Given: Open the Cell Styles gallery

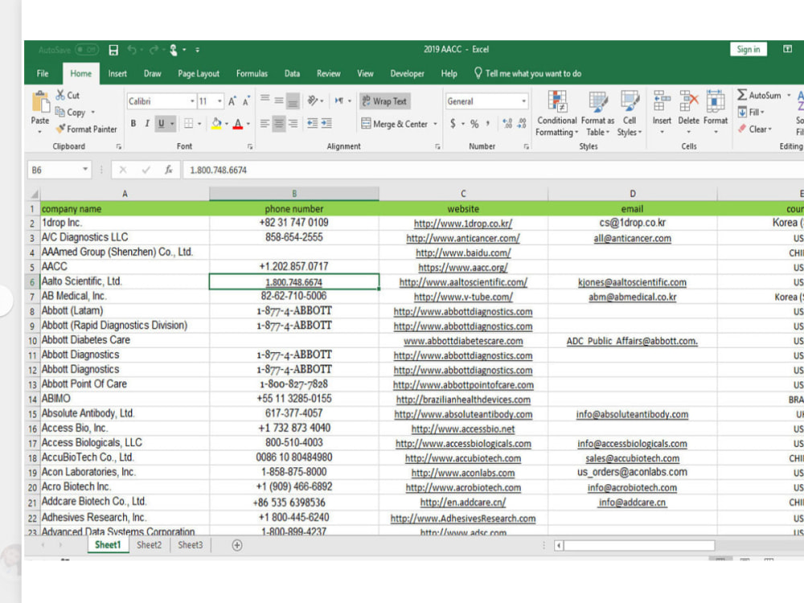Looking at the screenshot, I should coord(630,113).
